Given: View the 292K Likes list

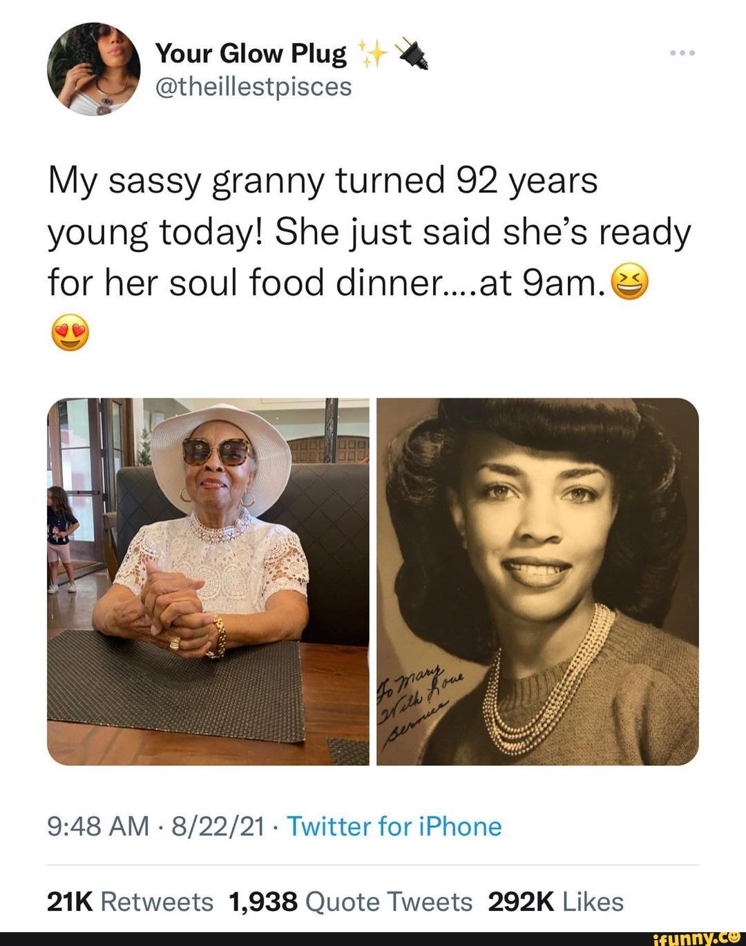Looking at the screenshot, I should (x=555, y=901).
